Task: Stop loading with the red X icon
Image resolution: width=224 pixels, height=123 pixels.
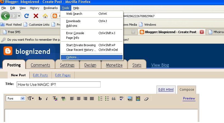Action: click(36, 16)
